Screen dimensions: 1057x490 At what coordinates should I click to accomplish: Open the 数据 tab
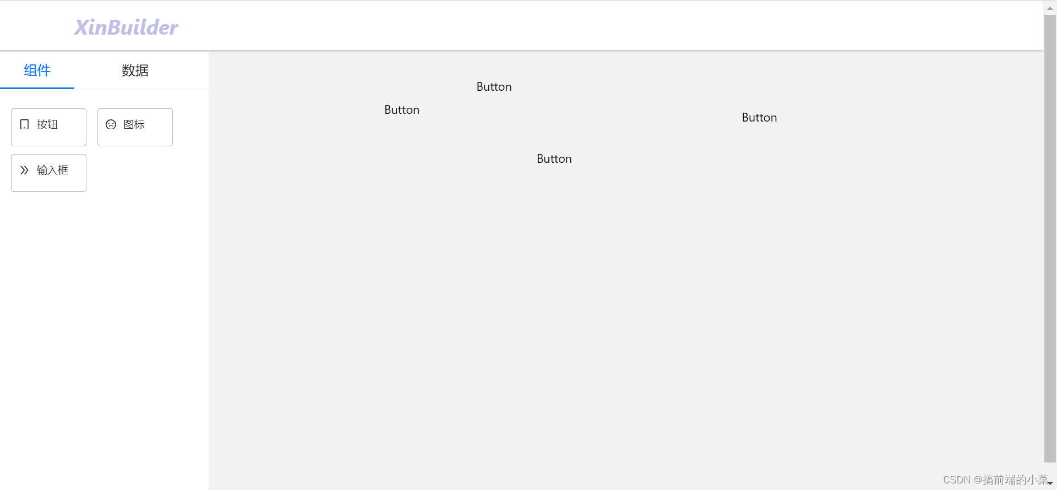click(135, 70)
